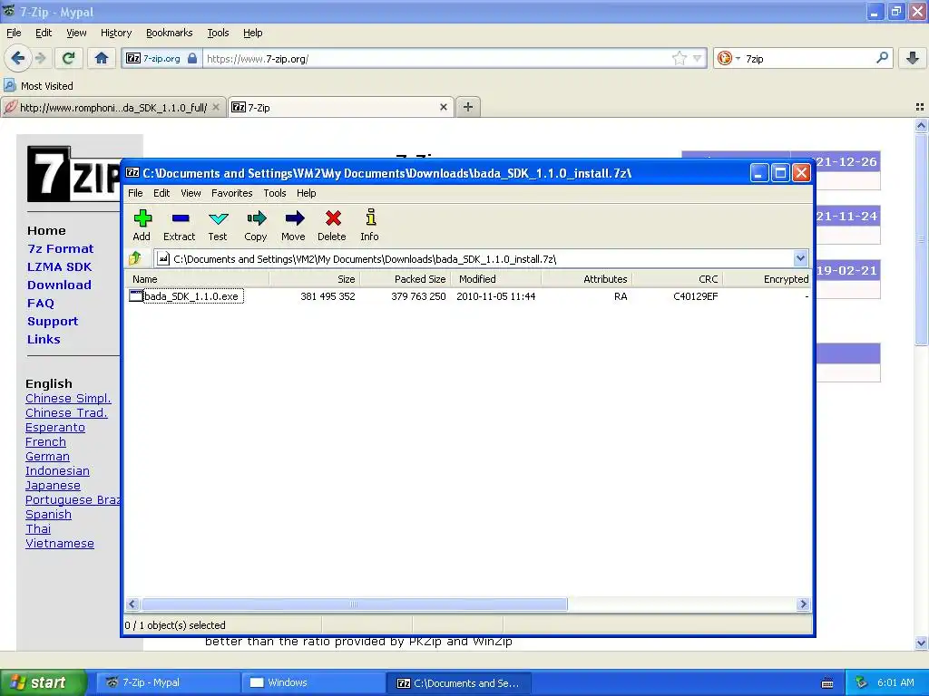
Task: Switch to 7-Zip - Mypal taskbar button
Action: (168, 682)
